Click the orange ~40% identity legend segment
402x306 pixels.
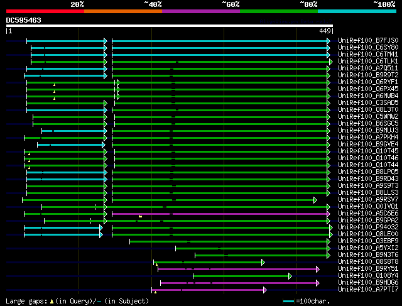pos(123,11)
